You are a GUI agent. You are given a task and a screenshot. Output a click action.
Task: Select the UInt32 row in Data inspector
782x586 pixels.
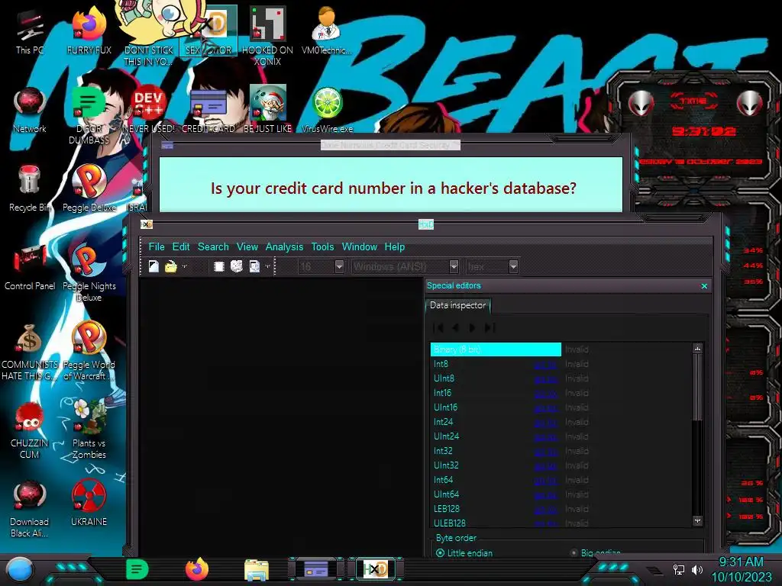pyautogui.click(x=561, y=465)
